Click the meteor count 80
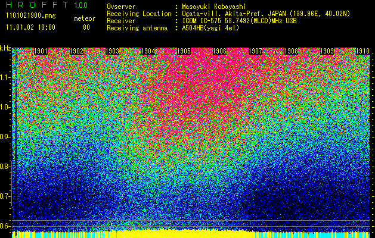375x238 pixels. click(x=86, y=27)
